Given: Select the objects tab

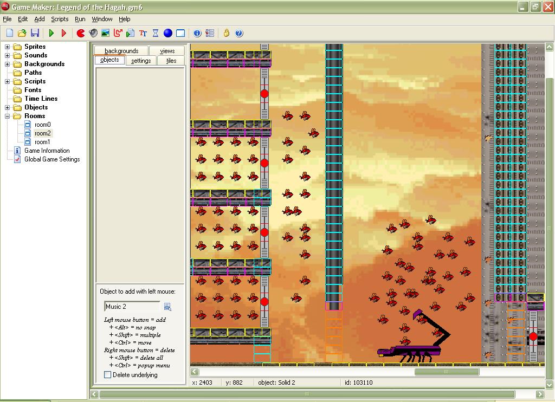Looking at the screenshot, I should (x=109, y=60).
